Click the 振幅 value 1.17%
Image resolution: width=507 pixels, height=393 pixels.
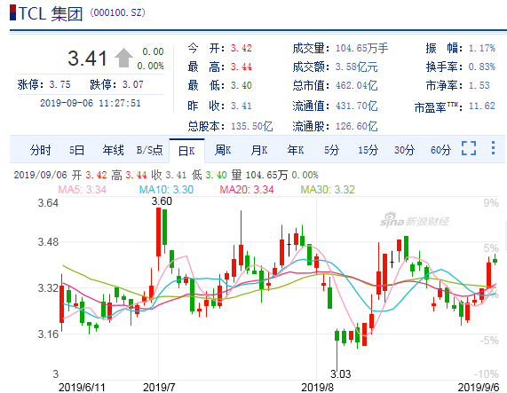[x=482, y=48]
